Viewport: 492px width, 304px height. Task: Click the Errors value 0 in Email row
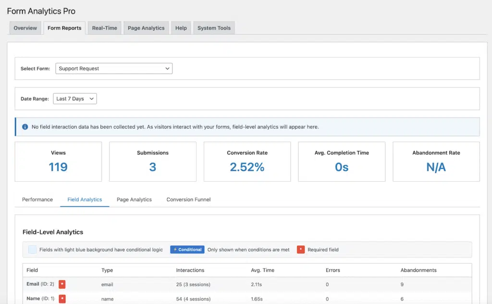tap(327, 284)
